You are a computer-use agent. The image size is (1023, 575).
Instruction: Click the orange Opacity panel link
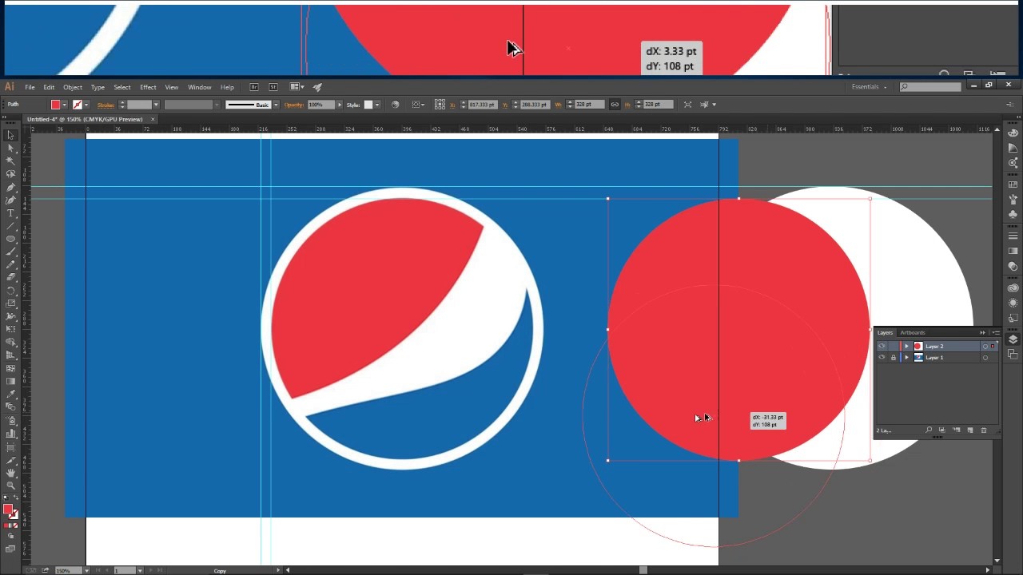pos(294,105)
